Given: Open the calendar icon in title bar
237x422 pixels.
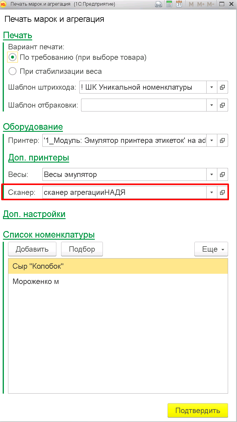Looking at the screenshot, I should click(179, 4).
